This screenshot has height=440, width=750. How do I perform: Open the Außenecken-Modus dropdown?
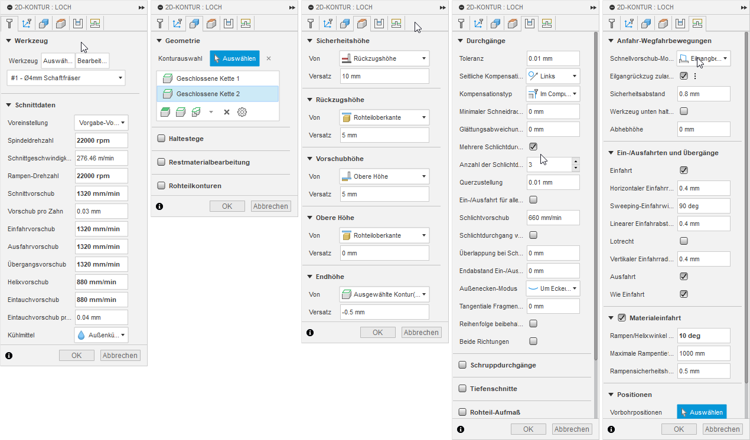point(553,288)
